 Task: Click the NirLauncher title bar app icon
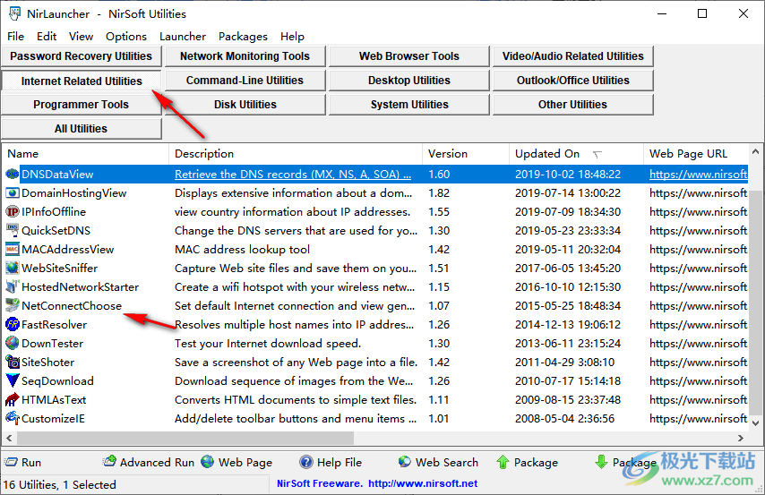point(14,13)
